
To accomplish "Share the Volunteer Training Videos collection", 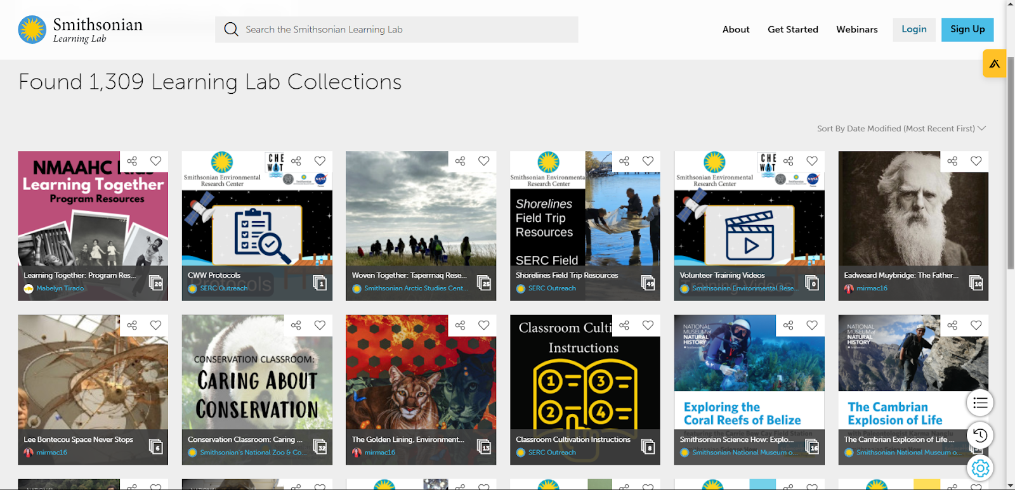I will (x=789, y=161).
